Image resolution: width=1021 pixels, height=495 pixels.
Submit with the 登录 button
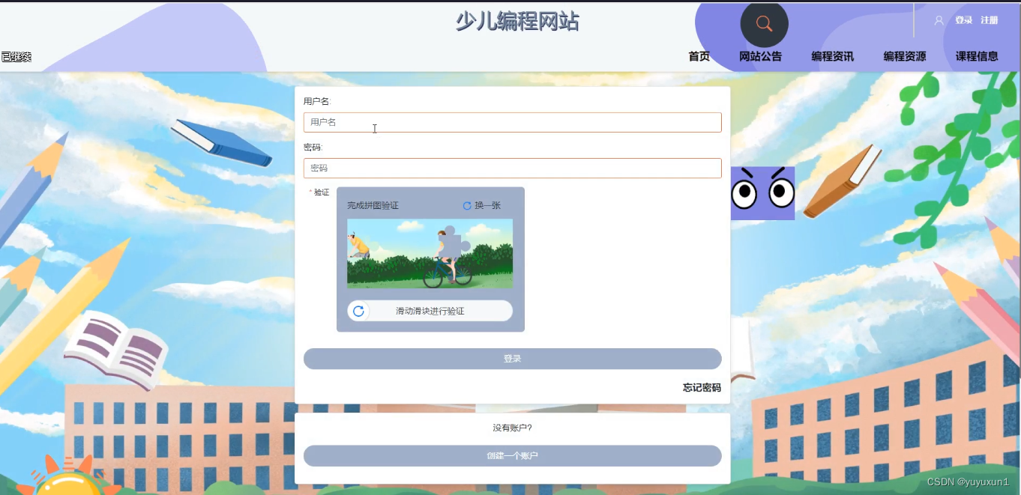[x=513, y=359]
